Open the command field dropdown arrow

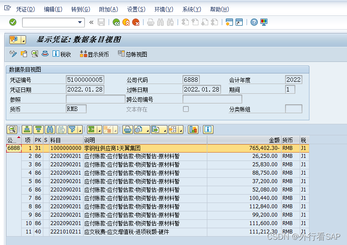[80, 23]
